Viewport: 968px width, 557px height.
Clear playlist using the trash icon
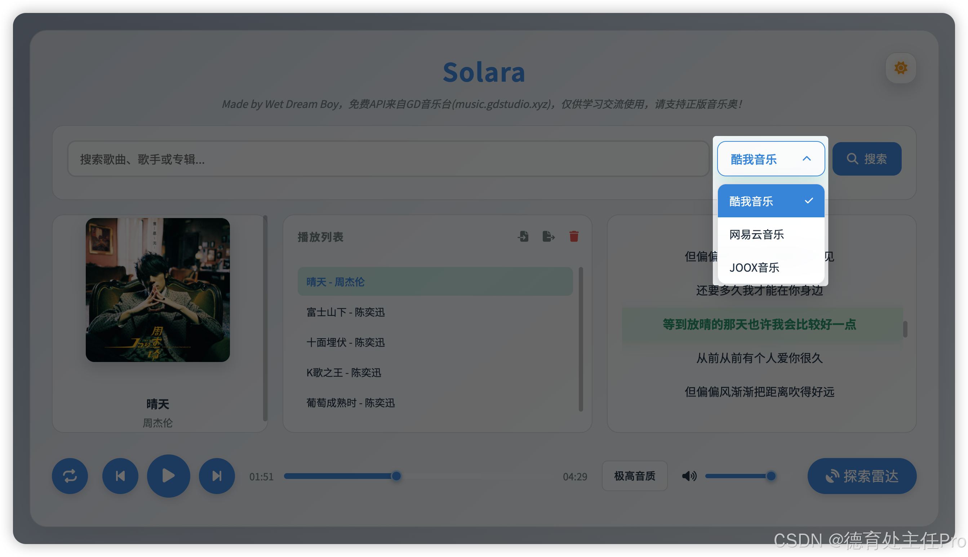tap(573, 236)
